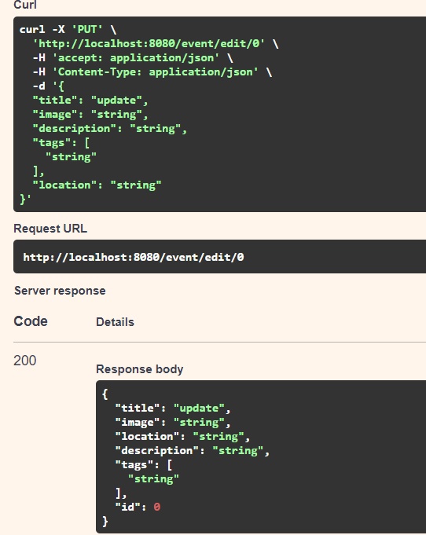This screenshot has height=535, width=426.
Task: Click the quoted URL in curl command
Action: tap(149, 44)
